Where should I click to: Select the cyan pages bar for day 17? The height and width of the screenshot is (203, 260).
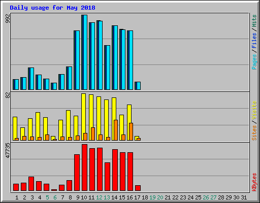(139, 86)
